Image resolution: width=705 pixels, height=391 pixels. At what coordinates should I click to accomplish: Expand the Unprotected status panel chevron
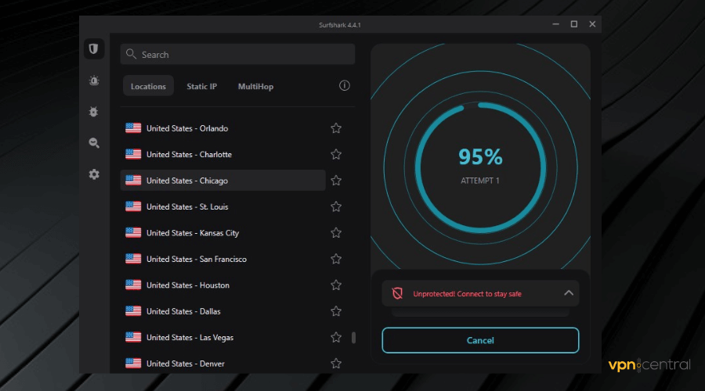(x=569, y=293)
